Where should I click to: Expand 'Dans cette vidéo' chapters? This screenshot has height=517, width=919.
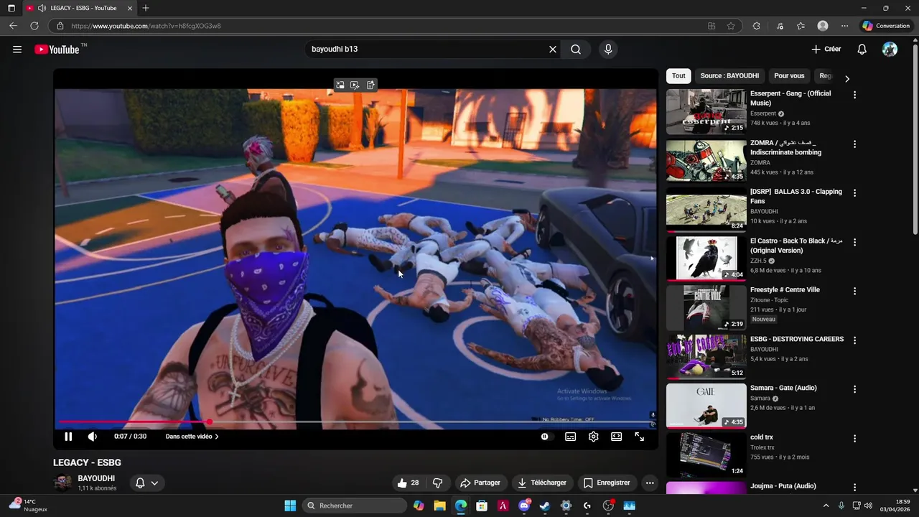coord(192,437)
